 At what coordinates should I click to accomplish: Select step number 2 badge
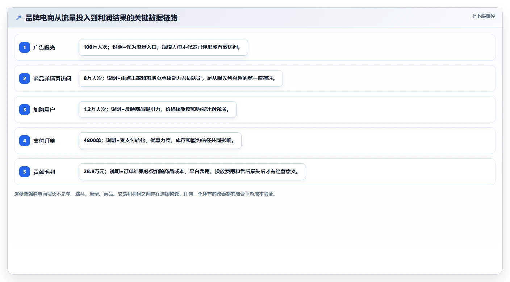click(25, 78)
